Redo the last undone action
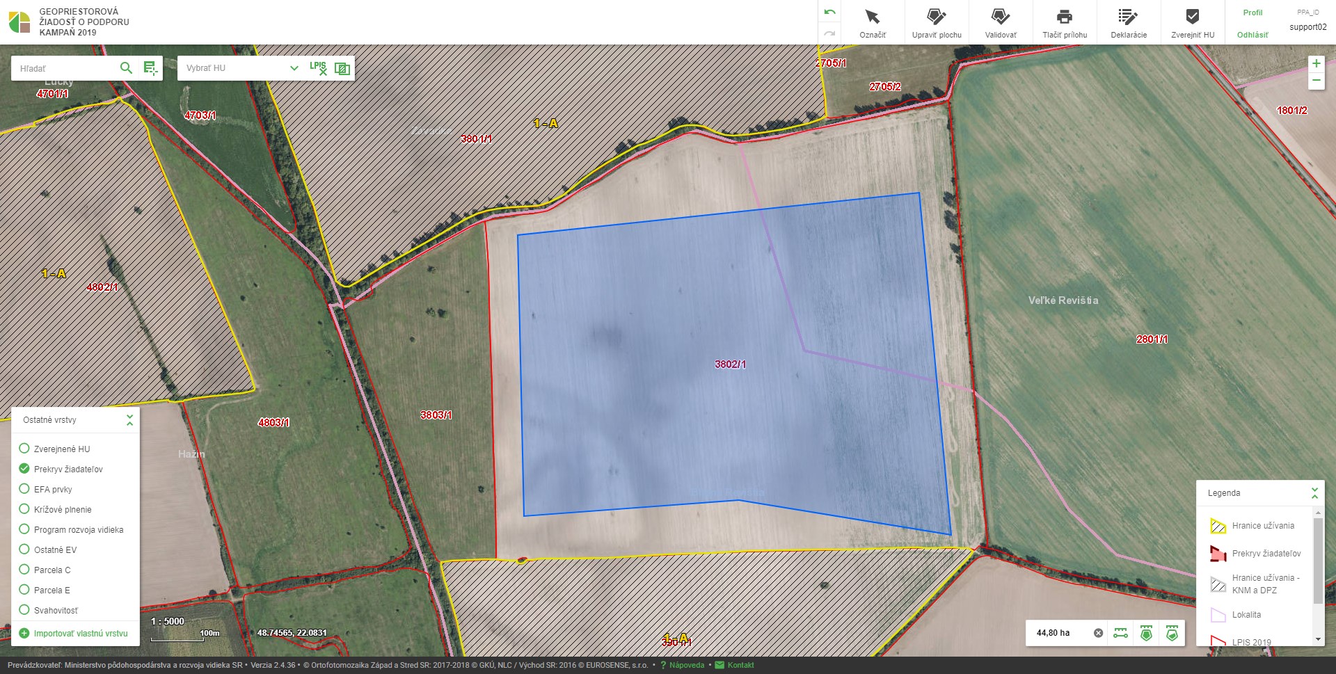The height and width of the screenshot is (674, 1336). click(829, 33)
